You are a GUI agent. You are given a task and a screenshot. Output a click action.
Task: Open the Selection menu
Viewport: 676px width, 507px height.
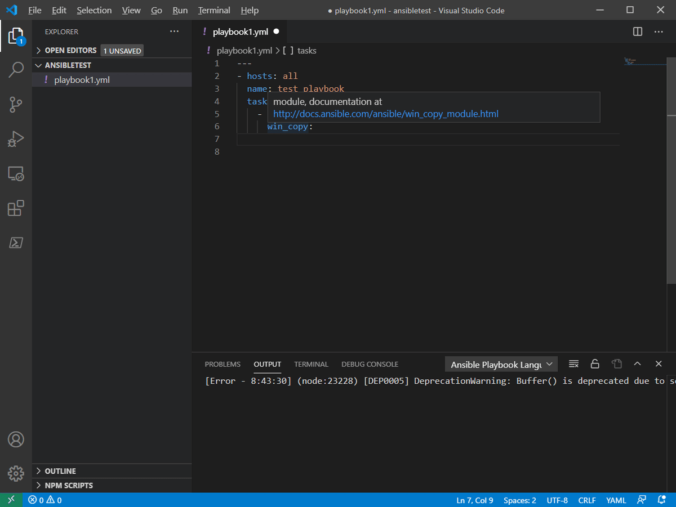pyautogui.click(x=94, y=10)
